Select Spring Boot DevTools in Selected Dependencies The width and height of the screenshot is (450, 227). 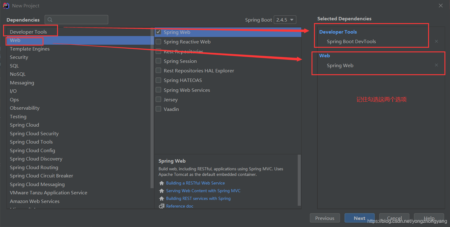click(x=351, y=41)
